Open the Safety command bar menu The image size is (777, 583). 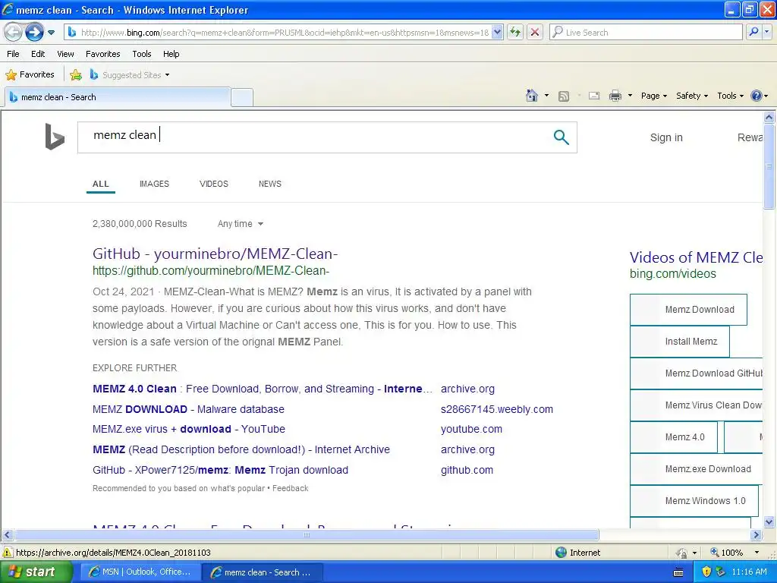(x=692, y=96)
